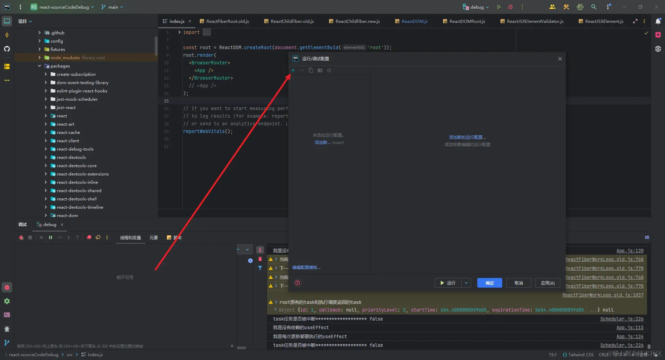Screen dimensions: 665x360
Task: Click the 添加新的运行配置... link
Action: 468,137
